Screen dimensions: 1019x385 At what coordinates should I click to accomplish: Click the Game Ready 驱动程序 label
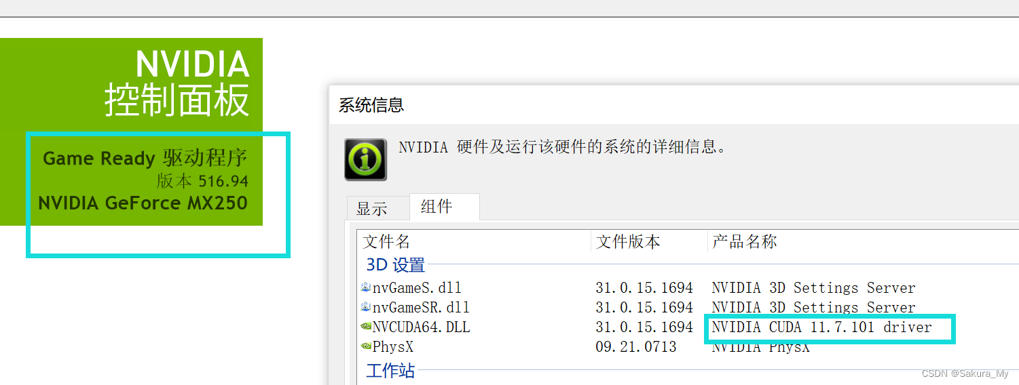pyautogui.click(x=145, y=159)
